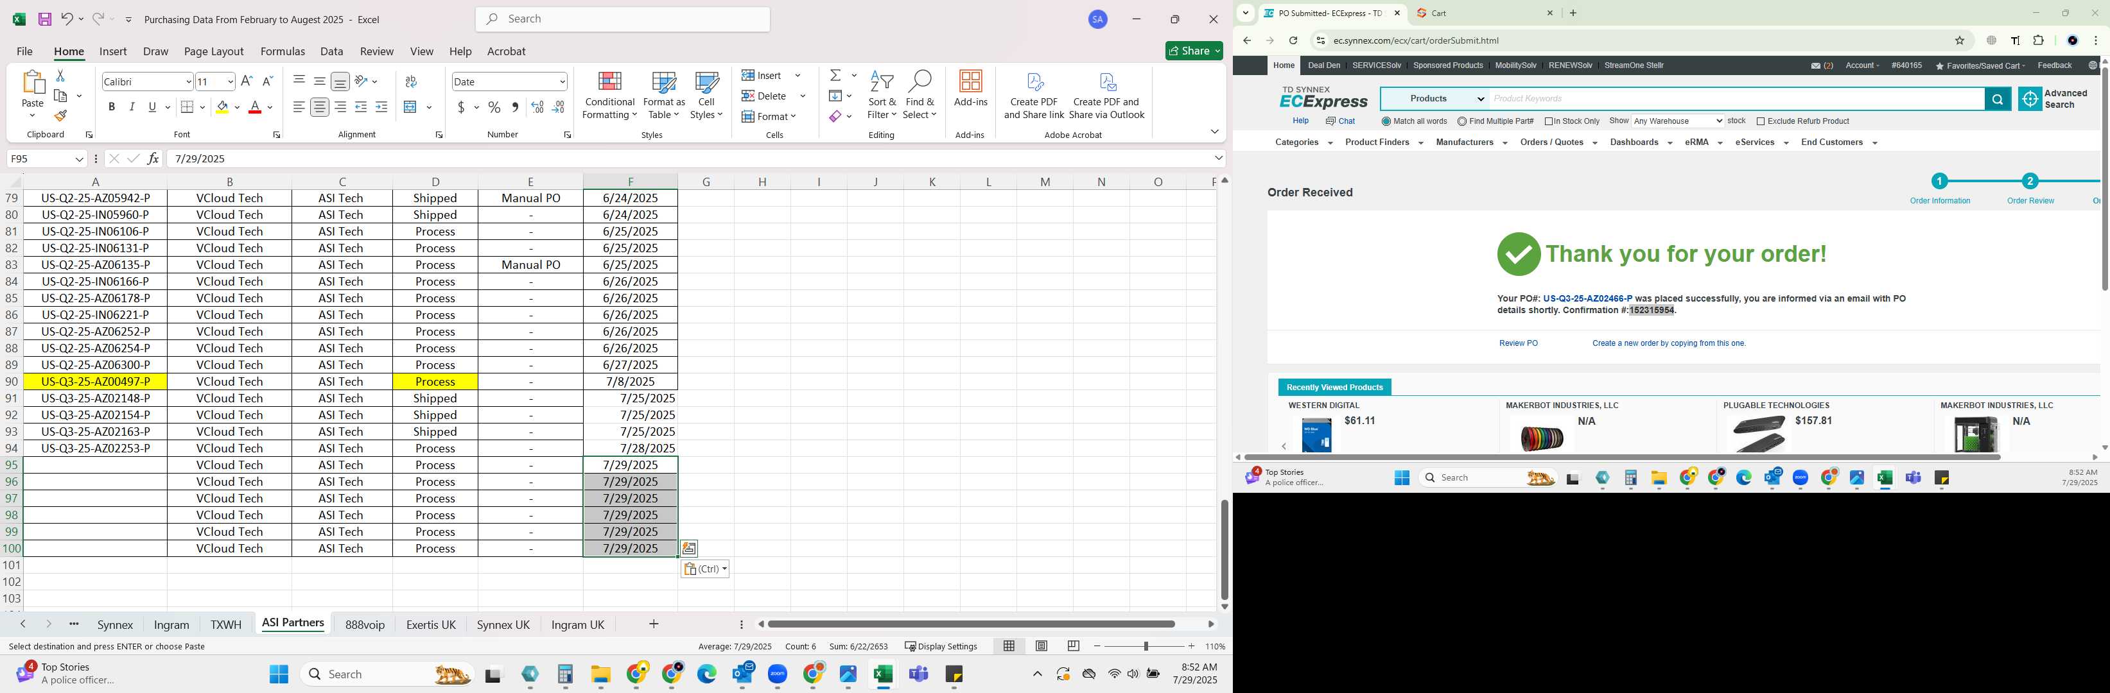The width and height of the screenshot is (2110, 693).
Task: Click the Decrease Font Size icon
Action: pos(267,81)
